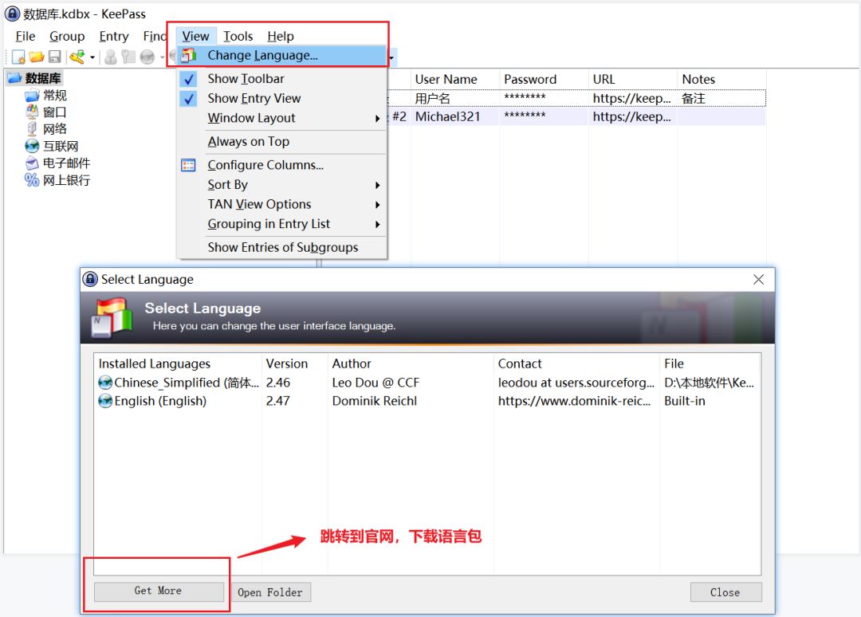Click the Contact column header

pyautogui.click(x=576, y=364)
